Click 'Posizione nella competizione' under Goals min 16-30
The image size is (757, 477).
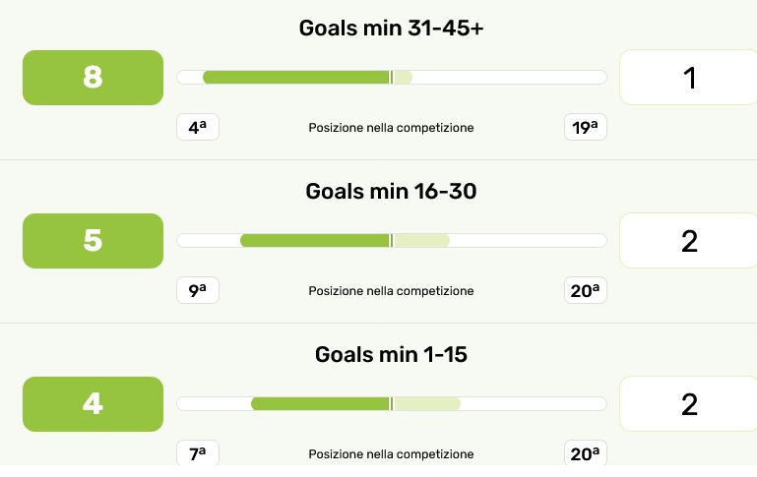click(x=391, y=291)
